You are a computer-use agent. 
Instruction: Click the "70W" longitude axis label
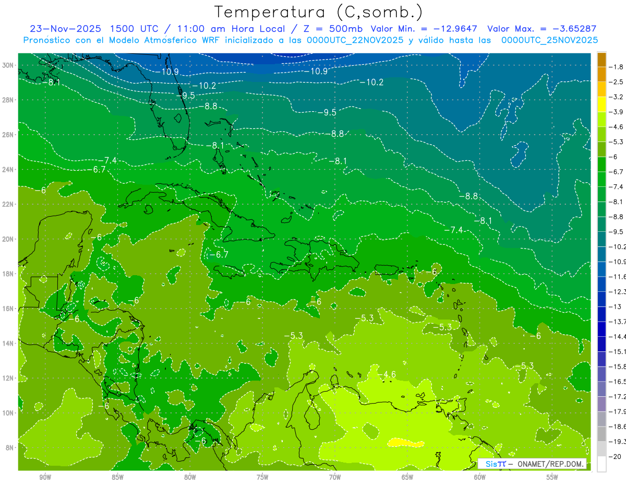click(335, 477)
